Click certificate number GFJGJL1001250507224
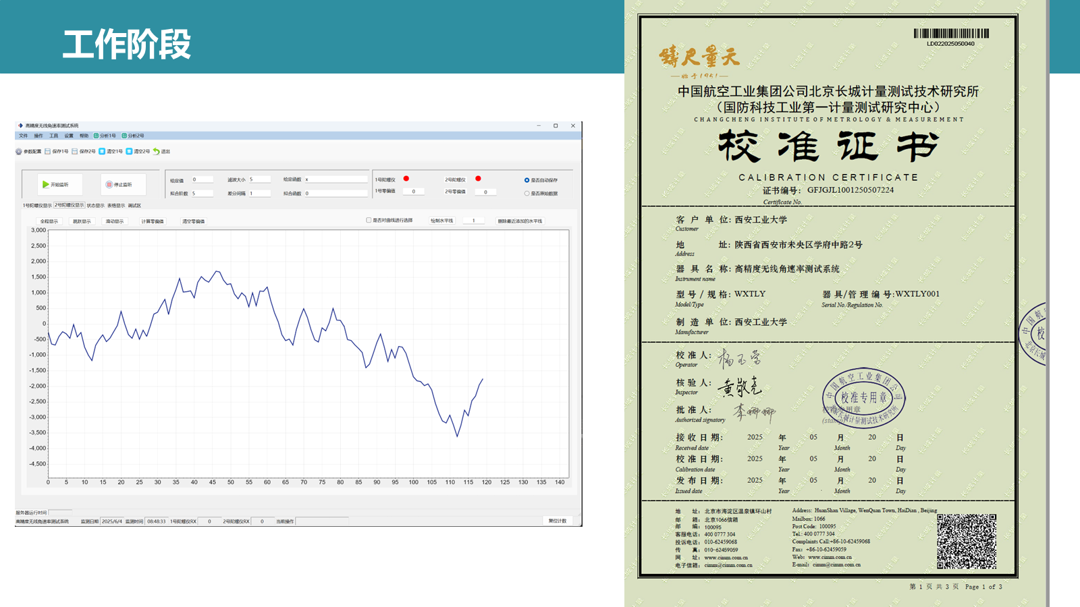Viewport: 1080px width, 607px height. click(x=850, y=190)
